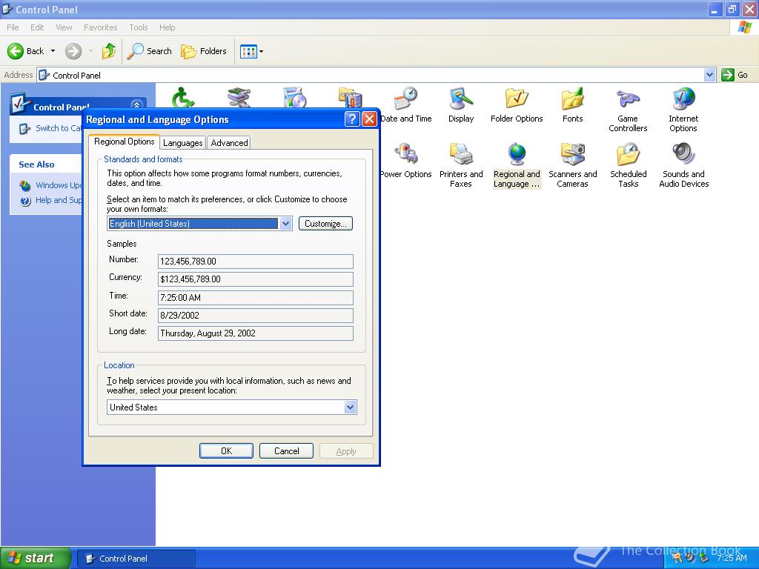Switch to the Languages tab
This screenshot has height=569, width=759.
182,142
